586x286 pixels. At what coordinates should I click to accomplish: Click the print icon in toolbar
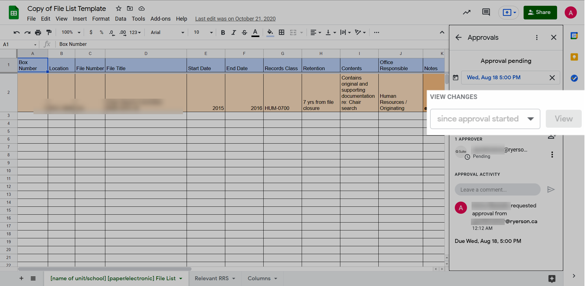coord(38,32)
